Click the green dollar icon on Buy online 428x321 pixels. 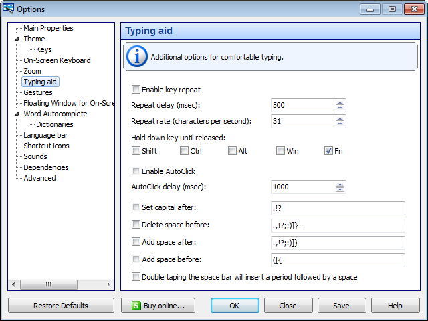136,306
